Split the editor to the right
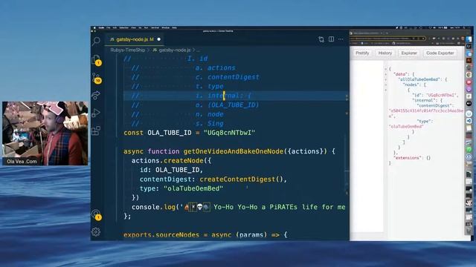This screenshot has width=476, height=267. click(x=331, y=39)
